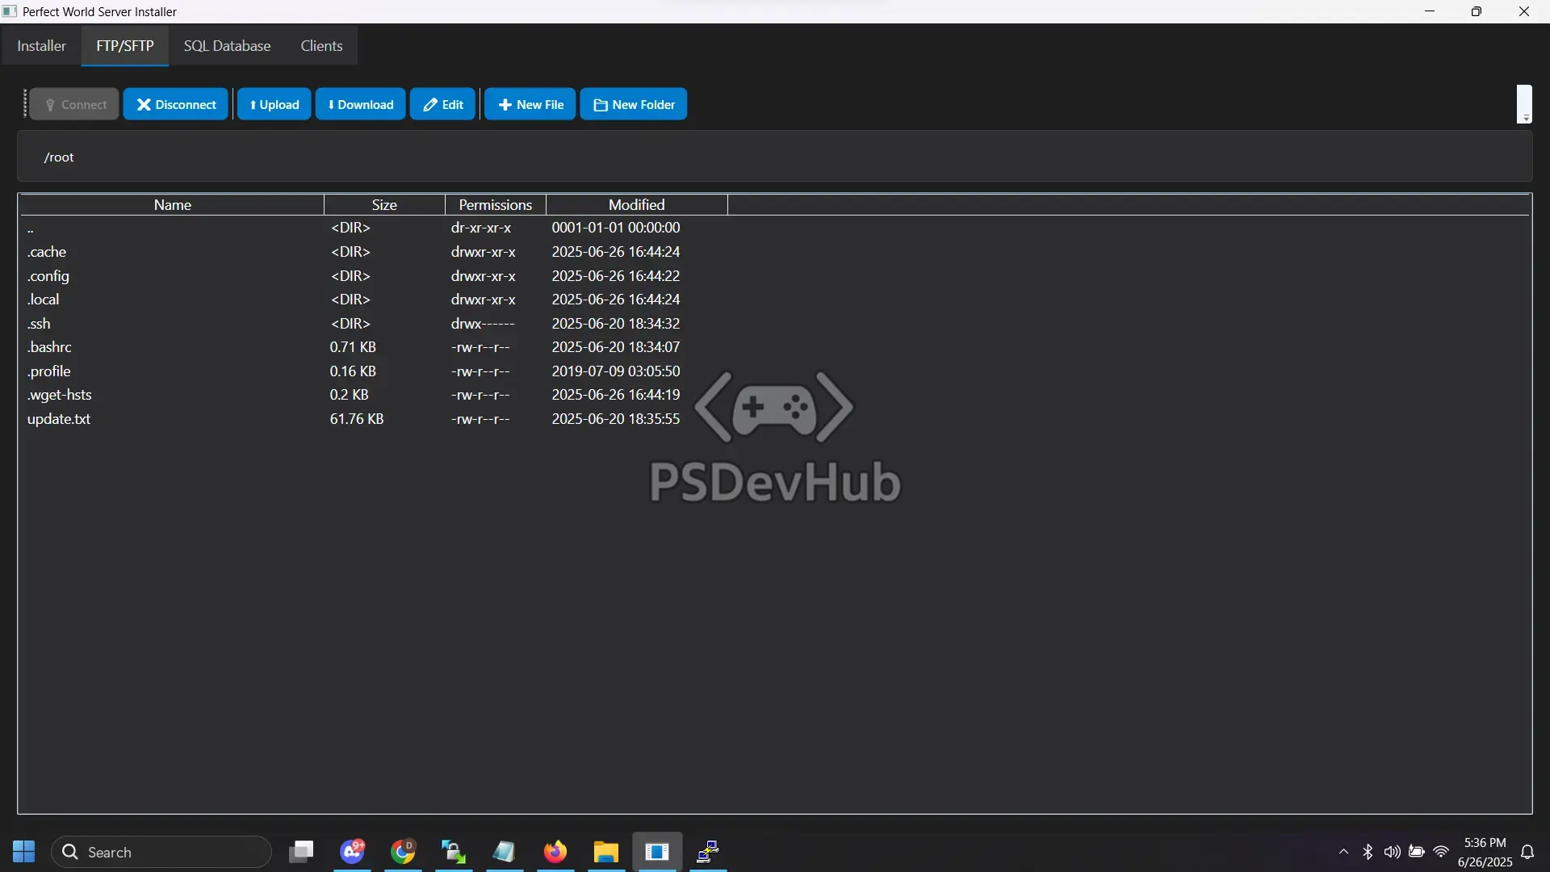Click the 0.71 KB size cell
1550x872 pixels.
[353, 347]
